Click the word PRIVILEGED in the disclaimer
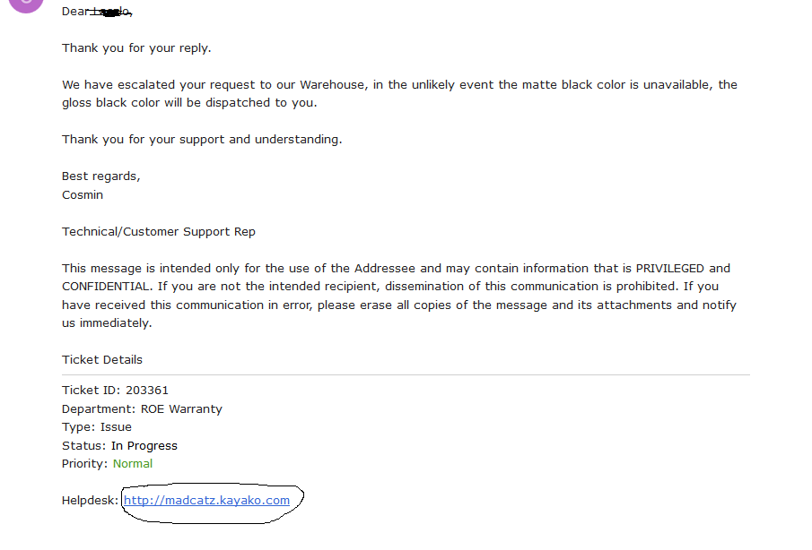This screenshot has width=812, height=550. pos(669,268)
